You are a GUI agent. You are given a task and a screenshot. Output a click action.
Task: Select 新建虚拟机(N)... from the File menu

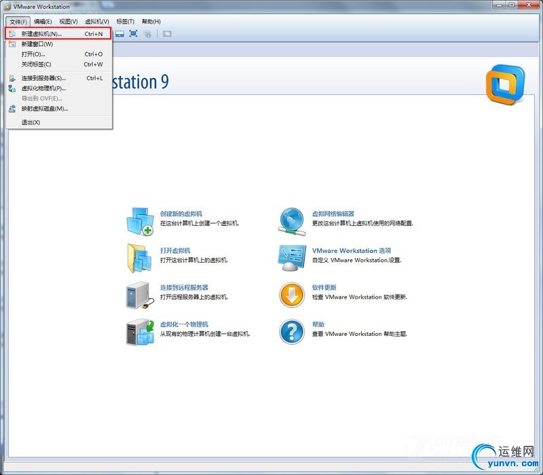[58, 33]
